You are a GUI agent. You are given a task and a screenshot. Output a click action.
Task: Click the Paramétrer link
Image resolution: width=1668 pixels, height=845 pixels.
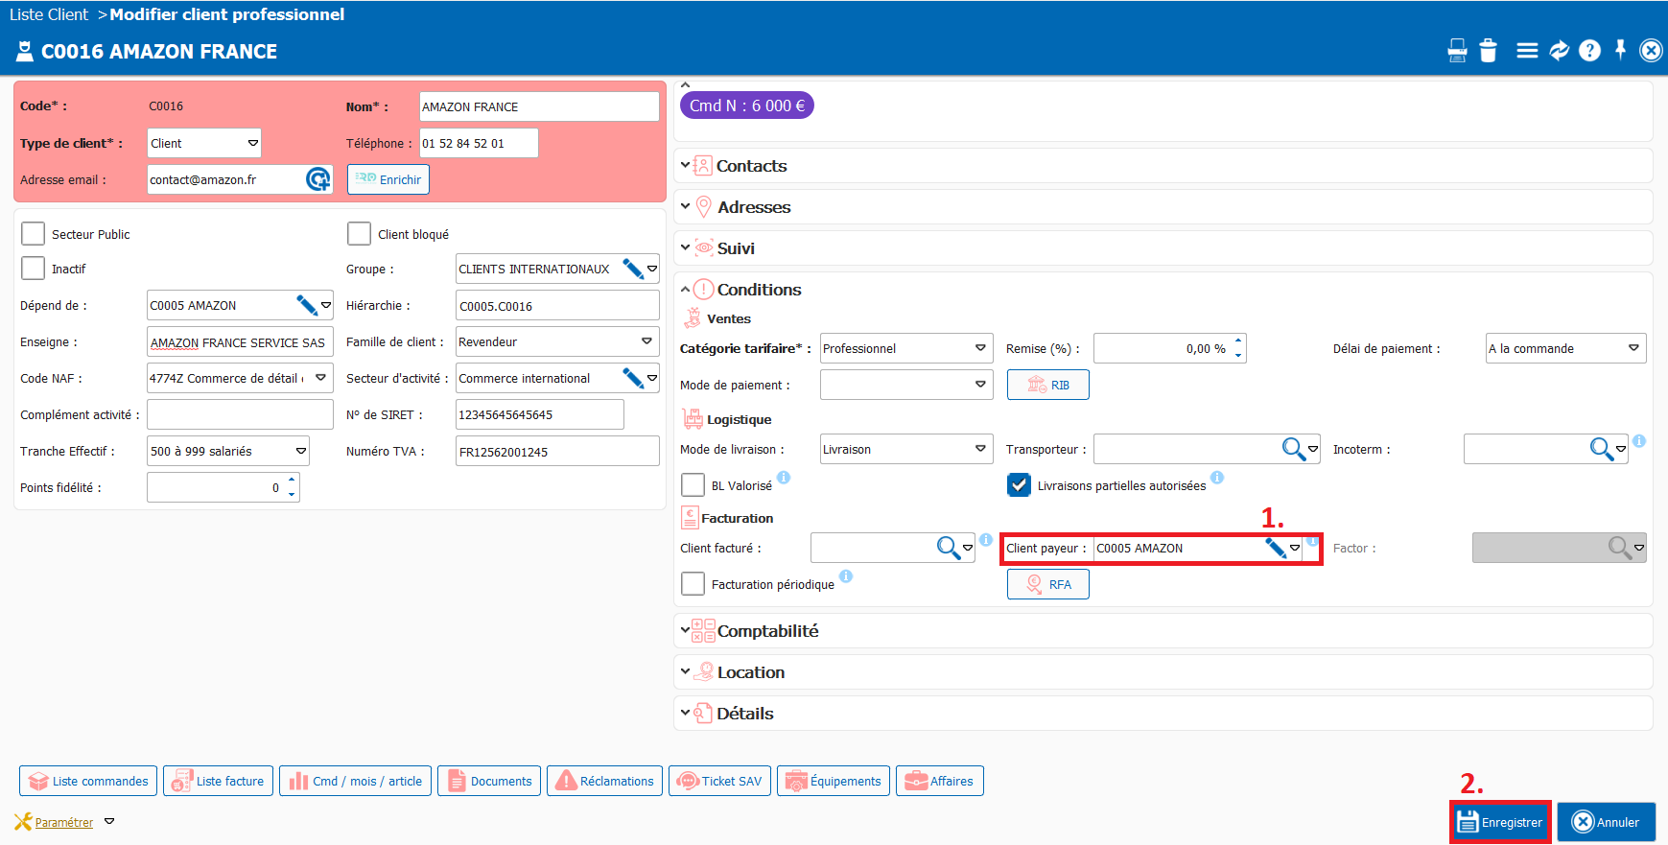[x=63, y=822]
